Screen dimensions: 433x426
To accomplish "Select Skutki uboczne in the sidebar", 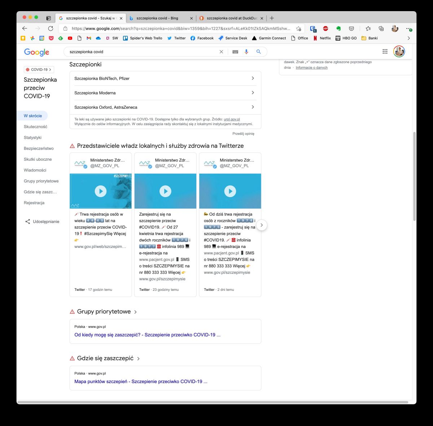I will (x=38, y=159).
